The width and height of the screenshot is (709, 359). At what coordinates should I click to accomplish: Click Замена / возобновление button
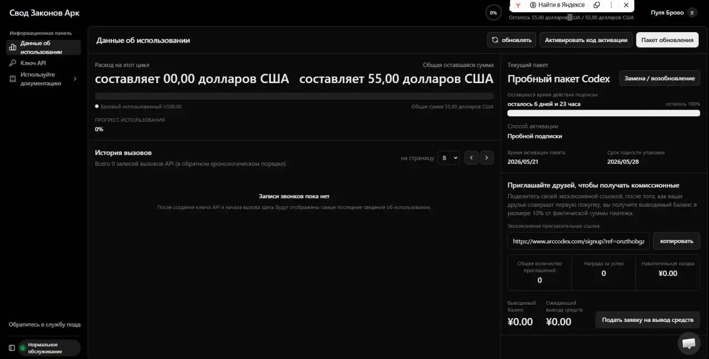point(660,78)
